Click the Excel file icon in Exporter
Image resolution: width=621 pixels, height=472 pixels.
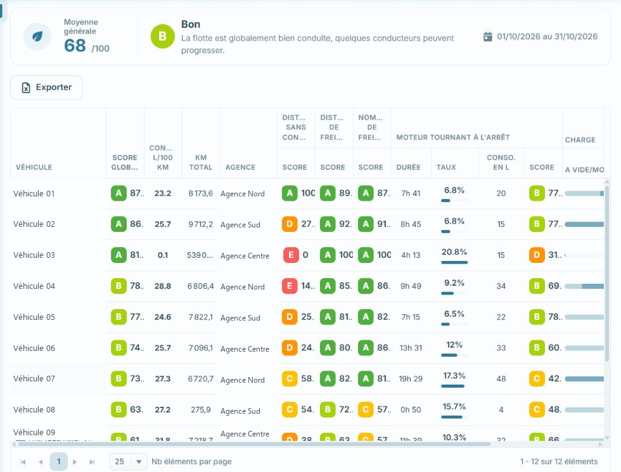pyautogui.click(x=26, y=87)
